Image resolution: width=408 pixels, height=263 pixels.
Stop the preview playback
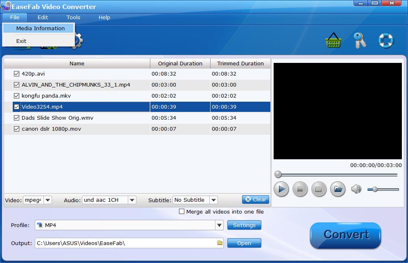coord(300,189)
